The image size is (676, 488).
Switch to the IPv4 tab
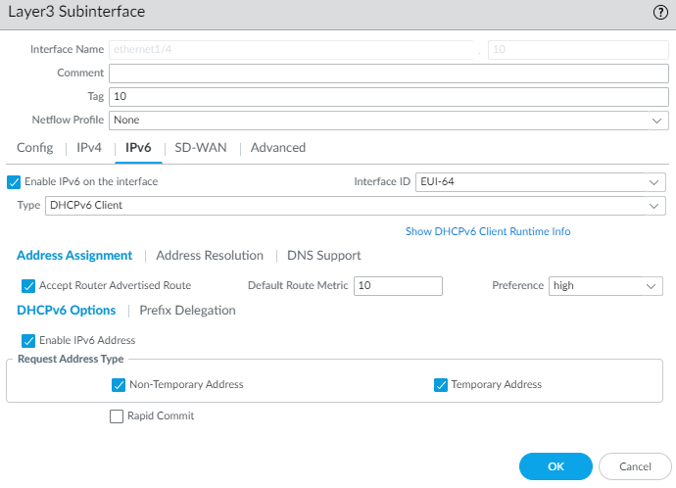pos(89,148)
